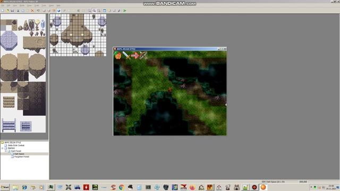This screenshot has width=340, height=191.
Task: Open the red lightning Flash taskbar icon
Action: pyautogui.click(x=86, y=187)
